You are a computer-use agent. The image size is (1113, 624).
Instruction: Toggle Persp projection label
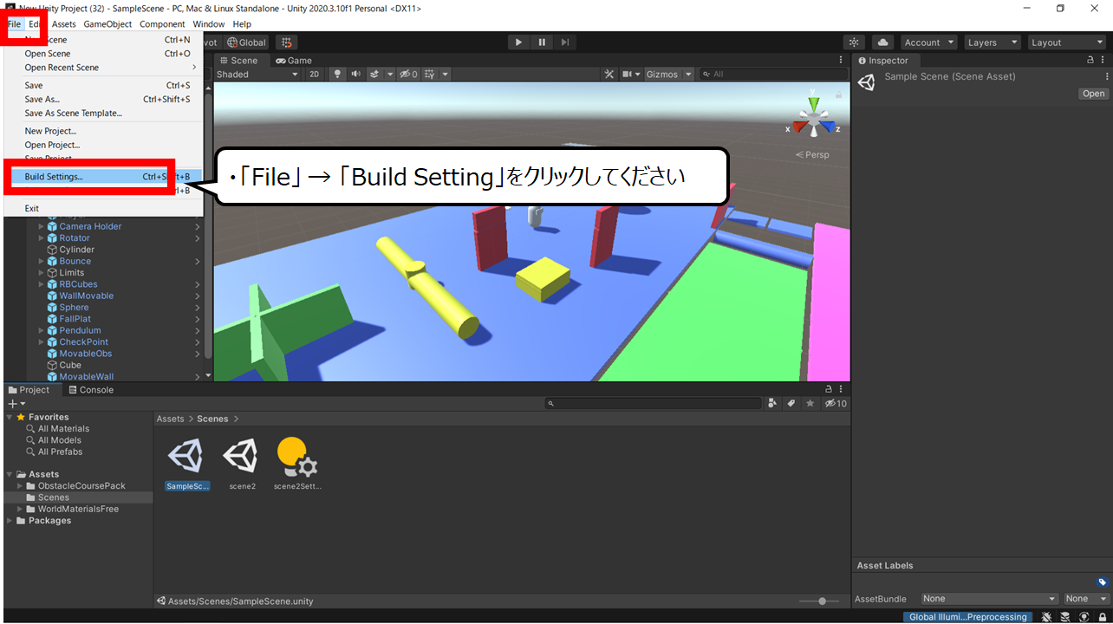(812, 154)
